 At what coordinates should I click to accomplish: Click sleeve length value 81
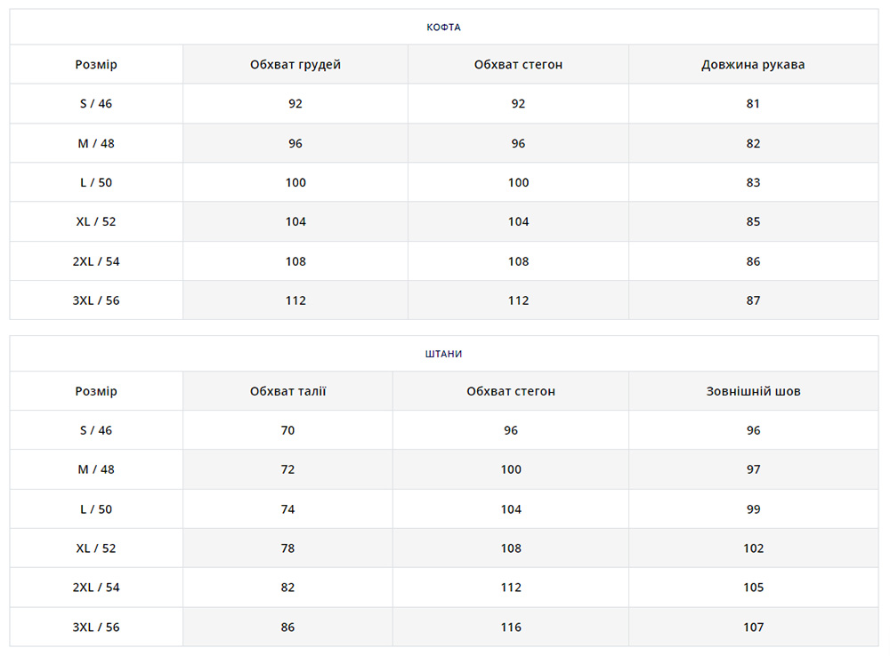[x=753, y=104]
